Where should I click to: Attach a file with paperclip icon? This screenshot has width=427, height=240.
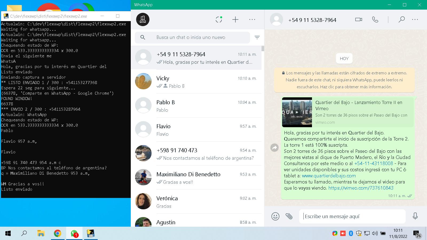point(289,216)
